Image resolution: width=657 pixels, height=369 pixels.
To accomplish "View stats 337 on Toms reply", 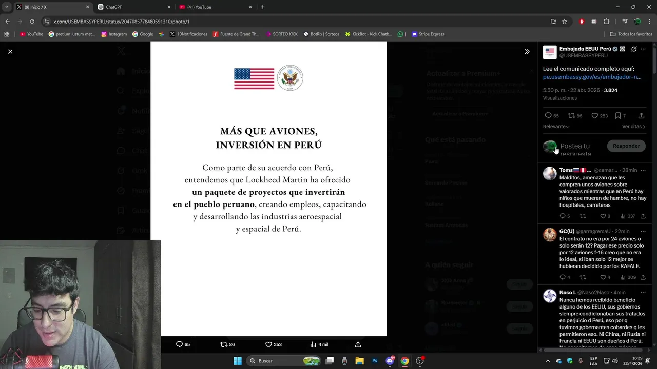I will (627, 216).
